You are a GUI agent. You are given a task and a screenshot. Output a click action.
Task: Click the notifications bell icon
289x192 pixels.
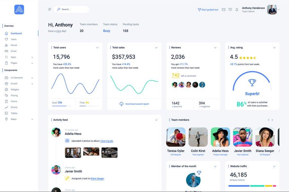pyautogui.click(x=236, y=9)
